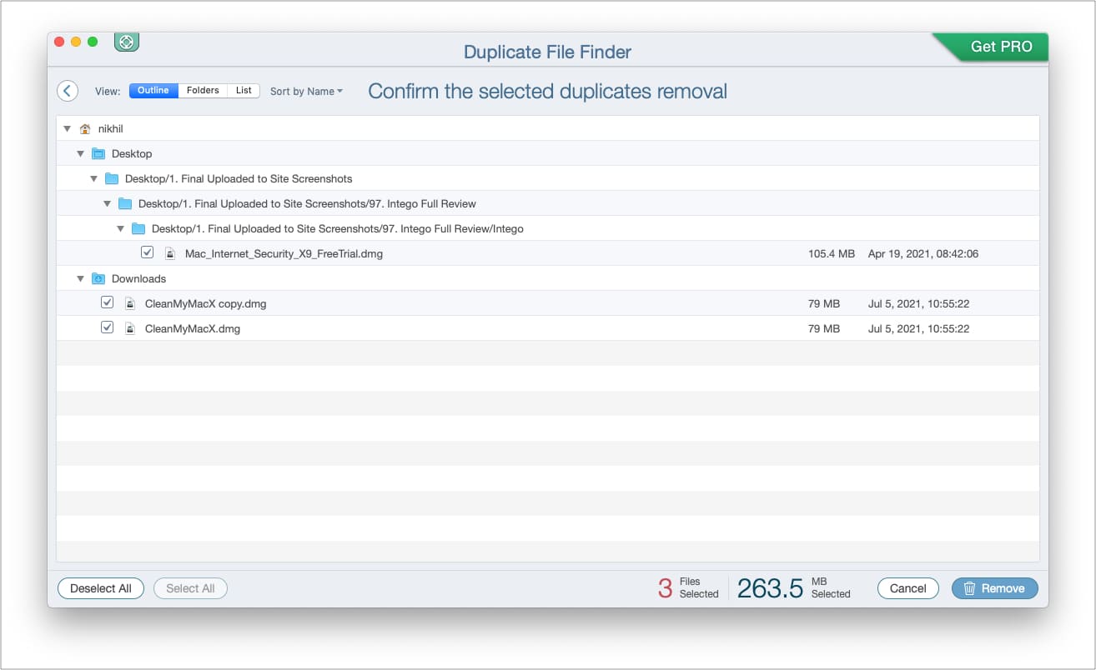Uncheck the CleanMyMacX.dmg checkbox
This screenshot has height=670, width=1096.
click(x=107, y=327)
